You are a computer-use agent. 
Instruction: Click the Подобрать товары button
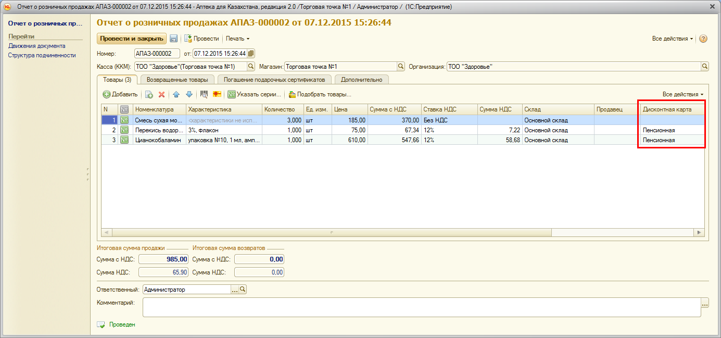(320, 94)
